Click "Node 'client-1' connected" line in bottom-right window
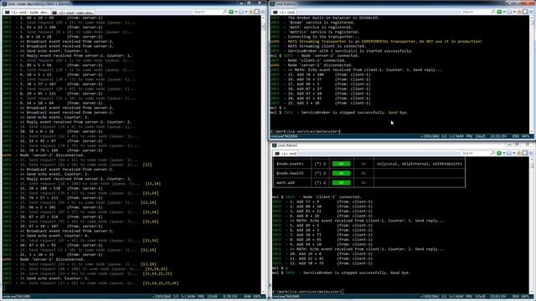The image size is (536, 301). click(332, 197)
